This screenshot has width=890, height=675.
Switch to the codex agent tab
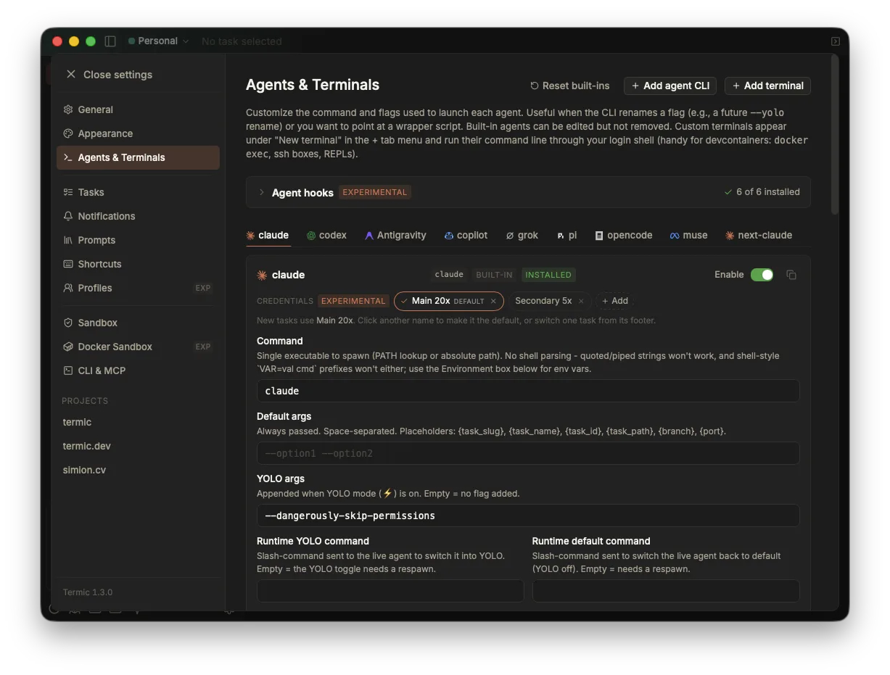pos(326,235)
